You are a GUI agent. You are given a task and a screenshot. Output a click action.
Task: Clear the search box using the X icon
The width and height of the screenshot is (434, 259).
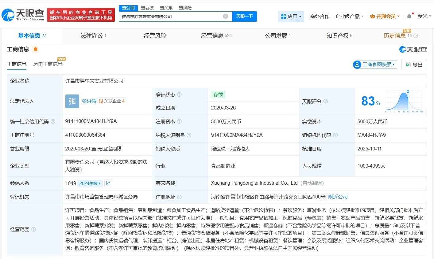pyautogui.click(x=226, y=16)
